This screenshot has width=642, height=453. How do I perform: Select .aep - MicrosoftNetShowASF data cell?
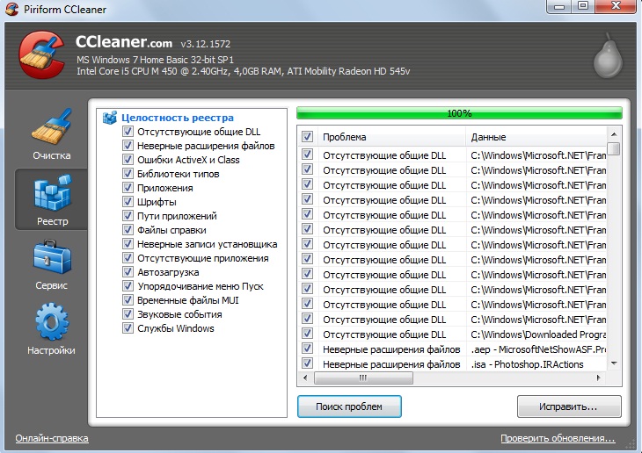tap(536, 349)
